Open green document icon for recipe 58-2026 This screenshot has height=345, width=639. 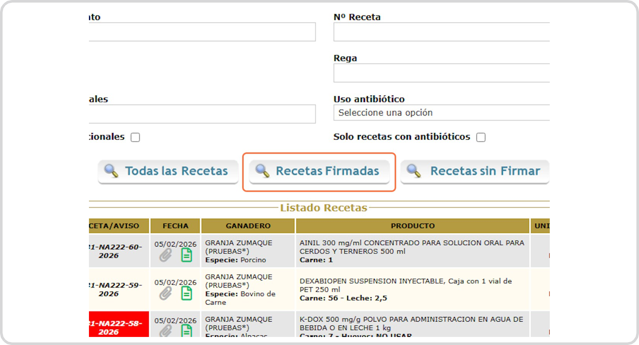187,331
